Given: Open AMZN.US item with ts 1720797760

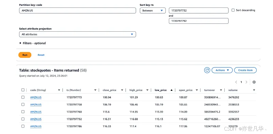Looking at the screenshot, I should tap(36, 112).
